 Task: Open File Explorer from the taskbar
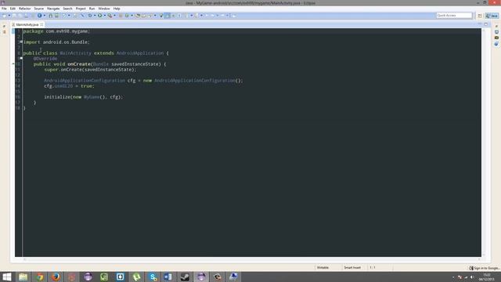point(23,277)
